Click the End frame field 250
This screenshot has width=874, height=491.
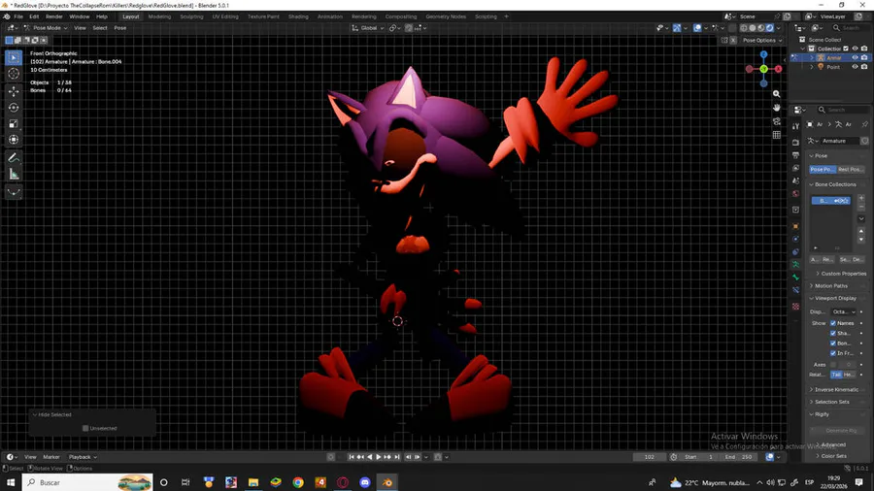[739, 457]
